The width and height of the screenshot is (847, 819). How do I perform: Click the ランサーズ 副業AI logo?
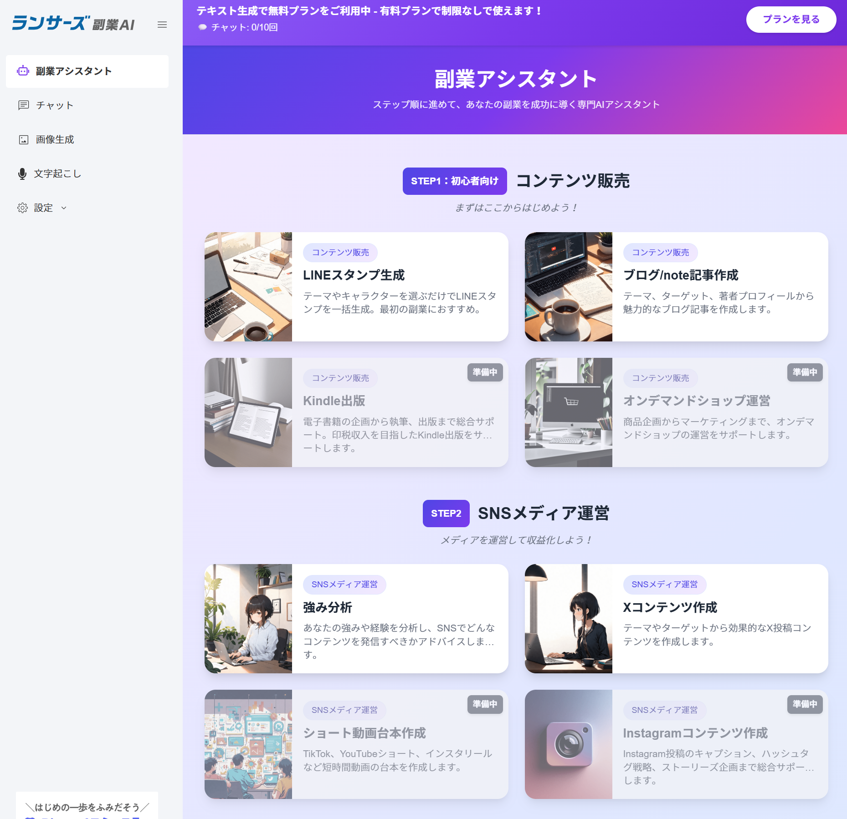coord(73,24)
